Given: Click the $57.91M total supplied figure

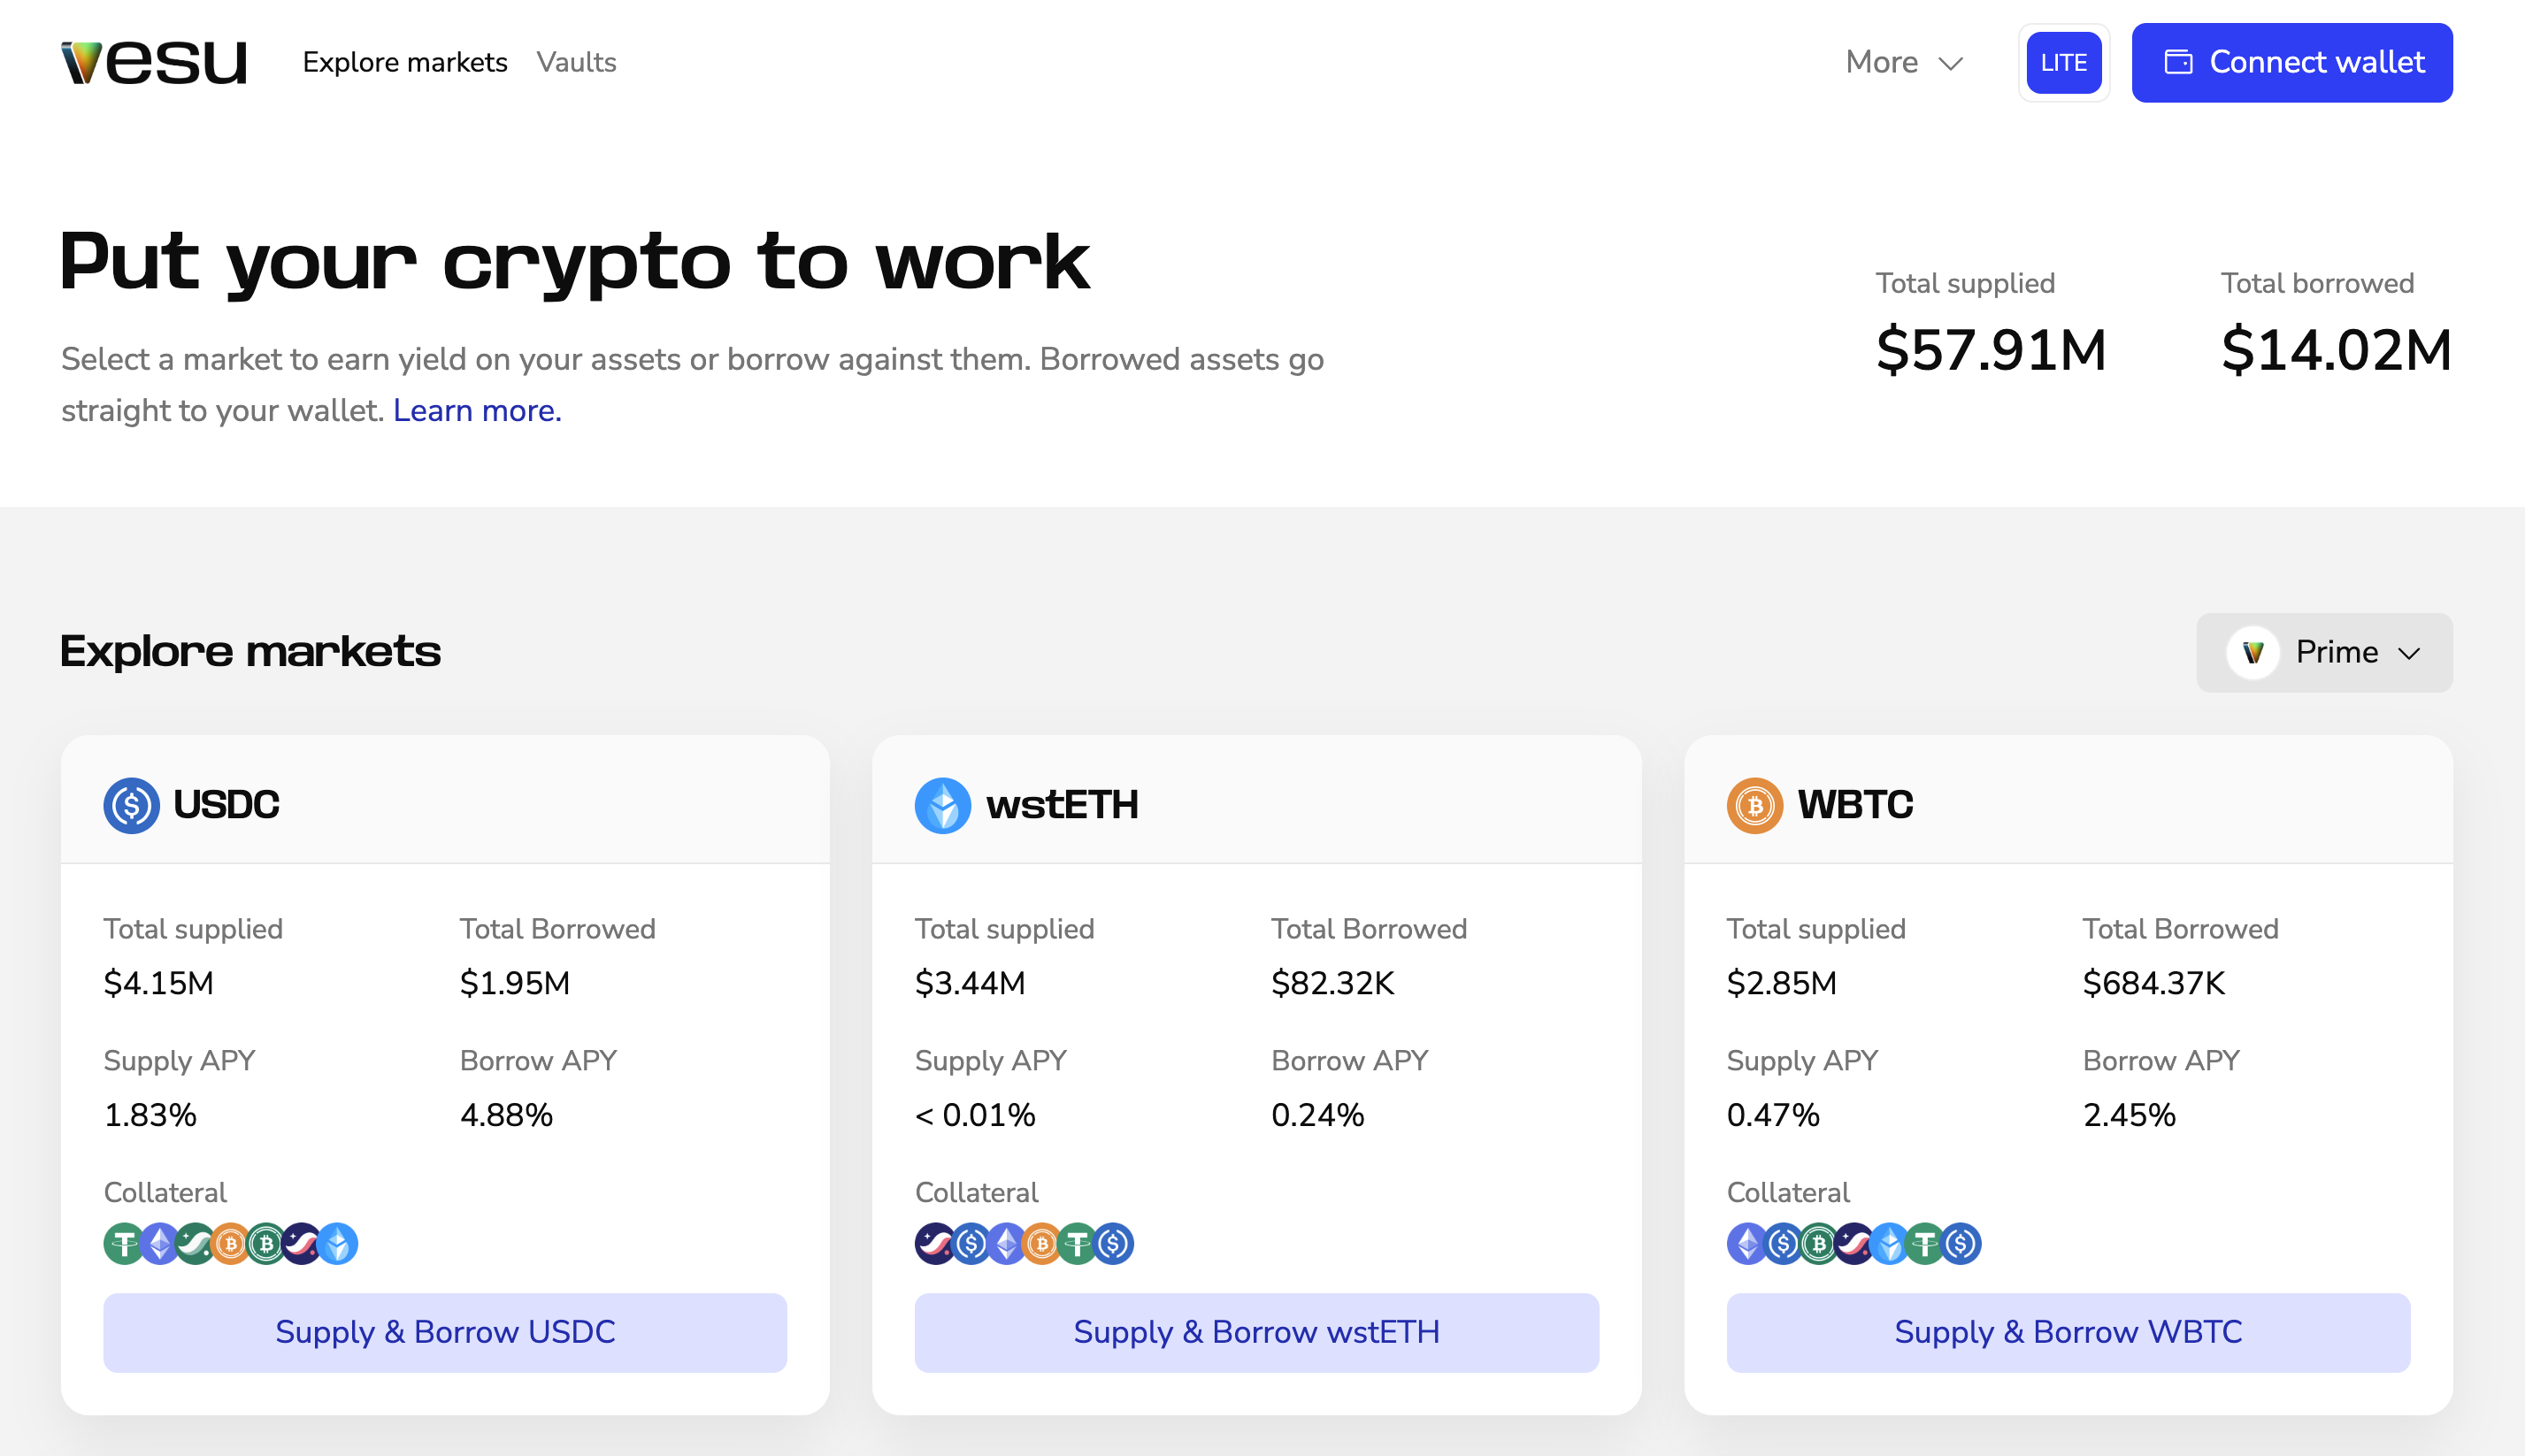Looking at the screenshot, I should [x=1991, y=350].
